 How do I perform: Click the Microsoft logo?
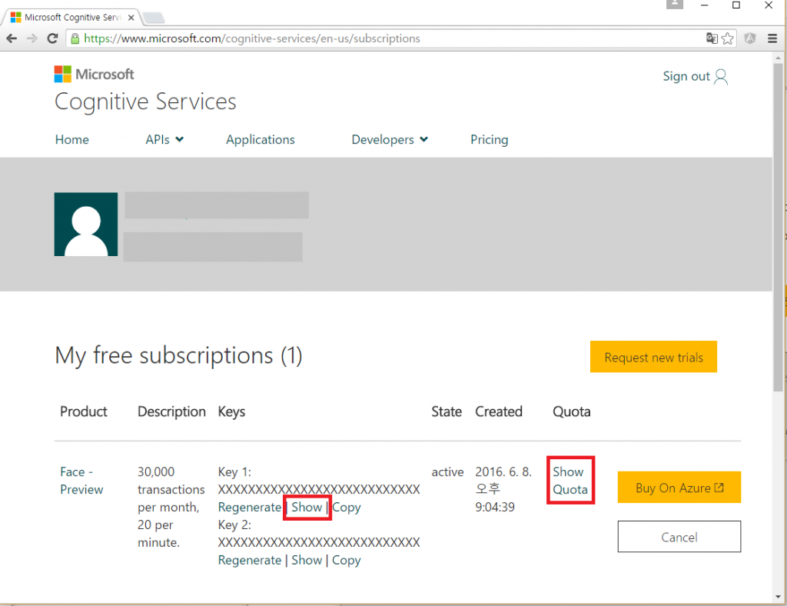pos(94,74)
